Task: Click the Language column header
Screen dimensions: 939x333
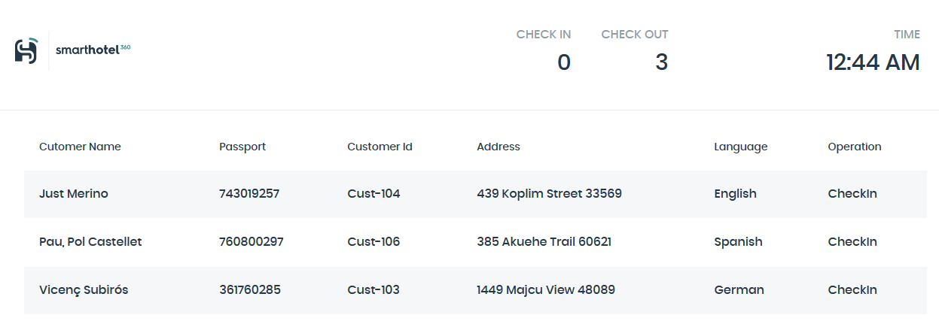Action: [x=741, y=147]
